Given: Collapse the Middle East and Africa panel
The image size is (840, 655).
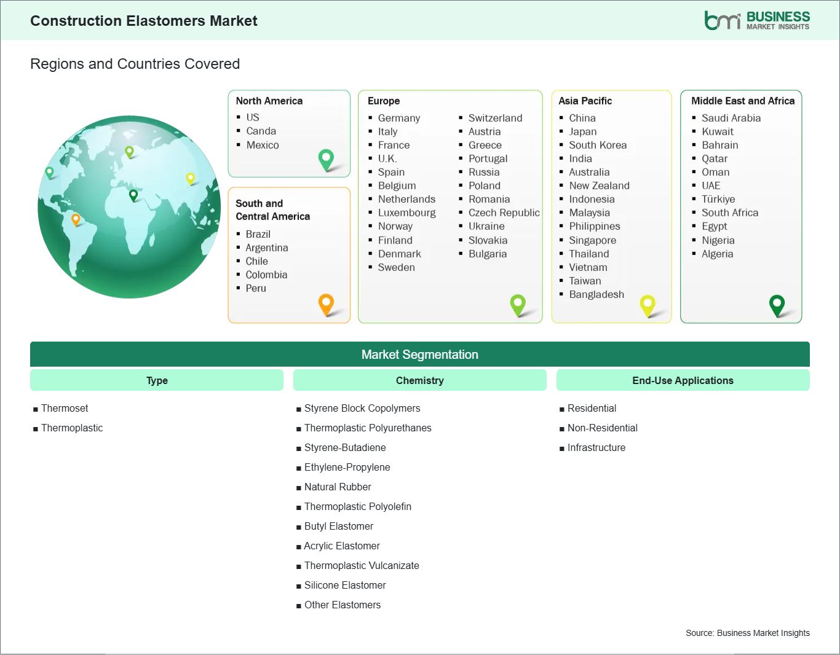Looking at the screenshot, I should click(743, 101).
